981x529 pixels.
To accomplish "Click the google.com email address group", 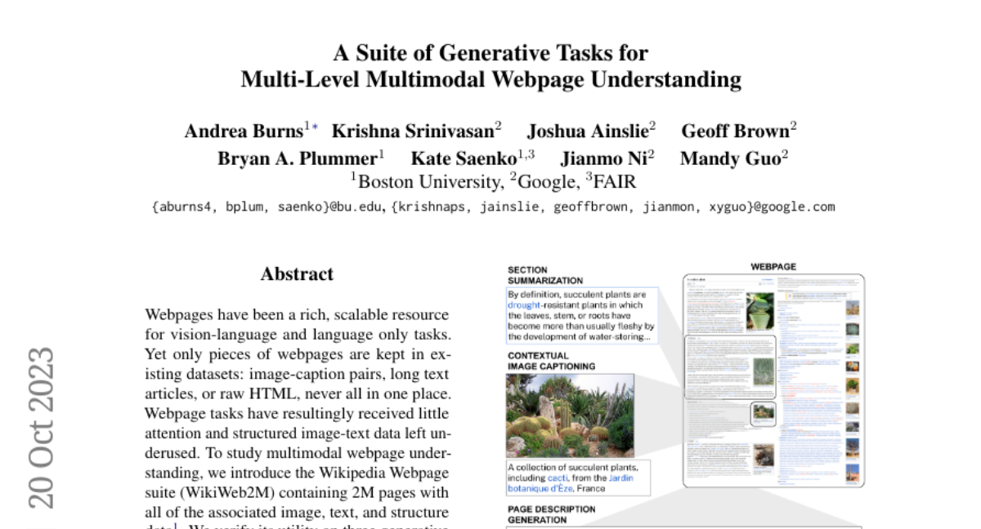I will pos(613,207).
